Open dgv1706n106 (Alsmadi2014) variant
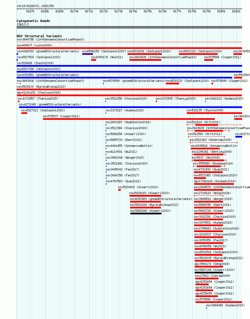 (x=215, y=181)
